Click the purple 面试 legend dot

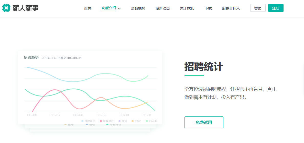(120, 121)
